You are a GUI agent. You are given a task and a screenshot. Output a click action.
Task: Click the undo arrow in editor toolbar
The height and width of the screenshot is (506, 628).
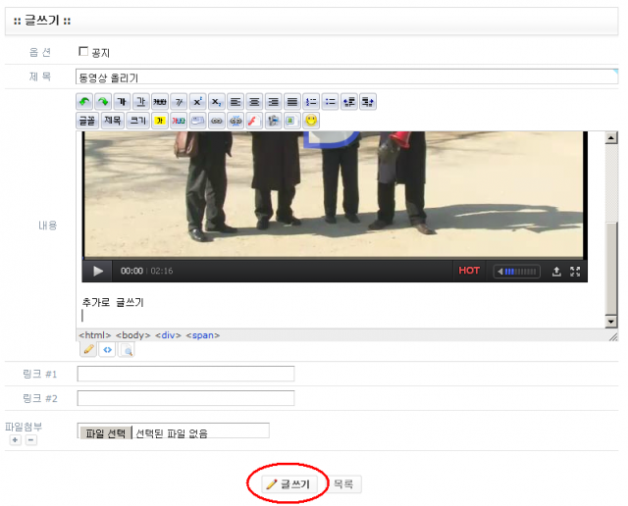click(85, 102)
